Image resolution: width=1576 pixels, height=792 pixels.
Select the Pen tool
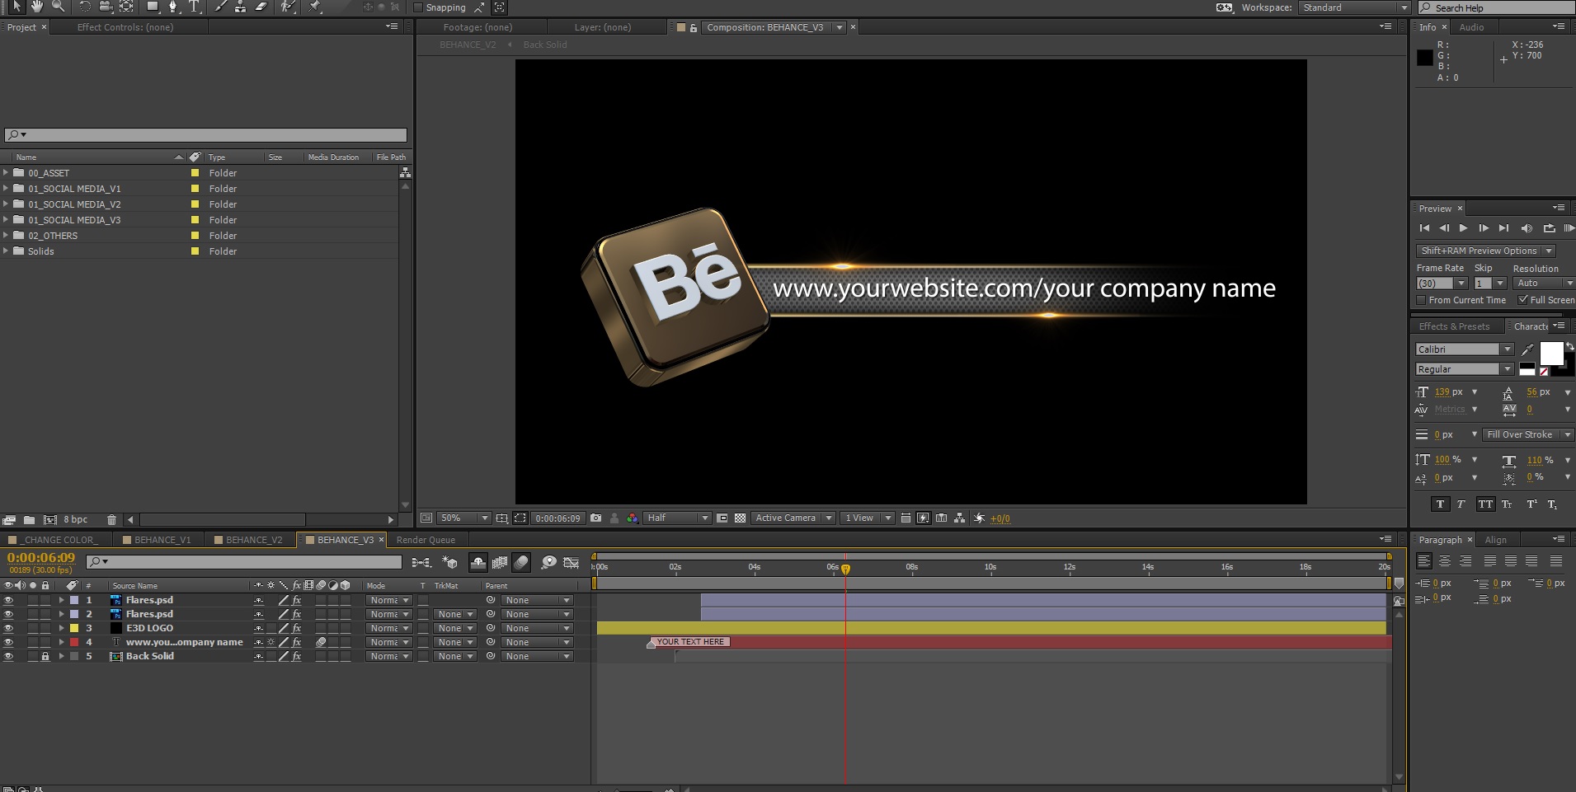(173, 7)
